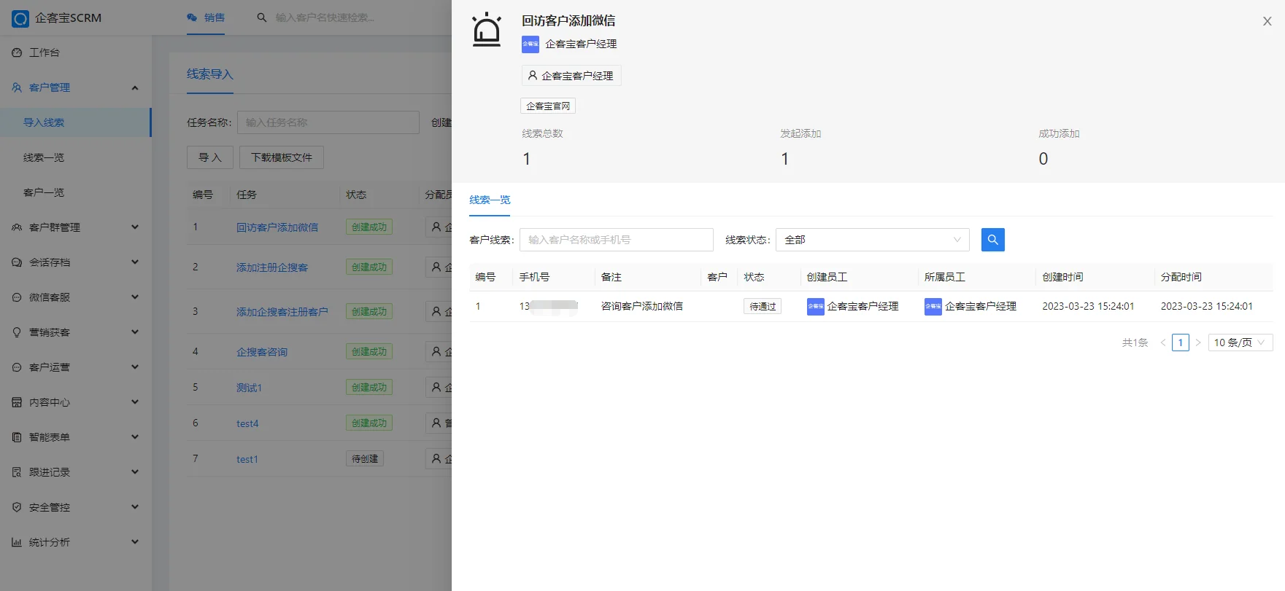Click the 企客宝官网 tag
Viewport: 1285px width, 591px height.
[548, 106]
